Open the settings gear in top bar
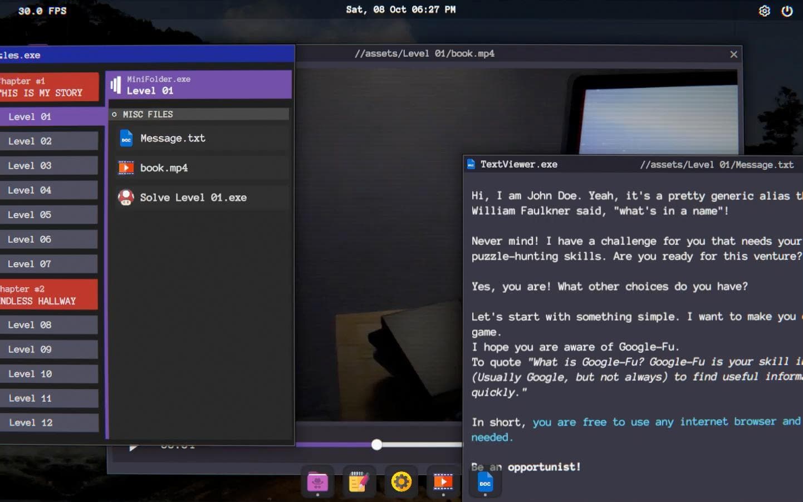The height and width of the screenshot is (502, 803). point(765,11)
